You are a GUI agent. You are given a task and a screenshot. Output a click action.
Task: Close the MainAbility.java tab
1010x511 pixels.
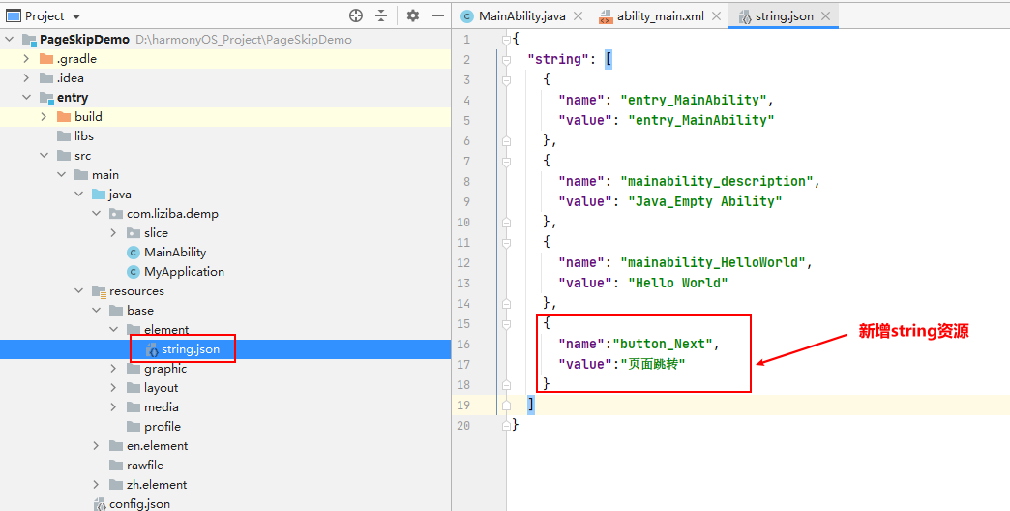(x=578, y=16)
